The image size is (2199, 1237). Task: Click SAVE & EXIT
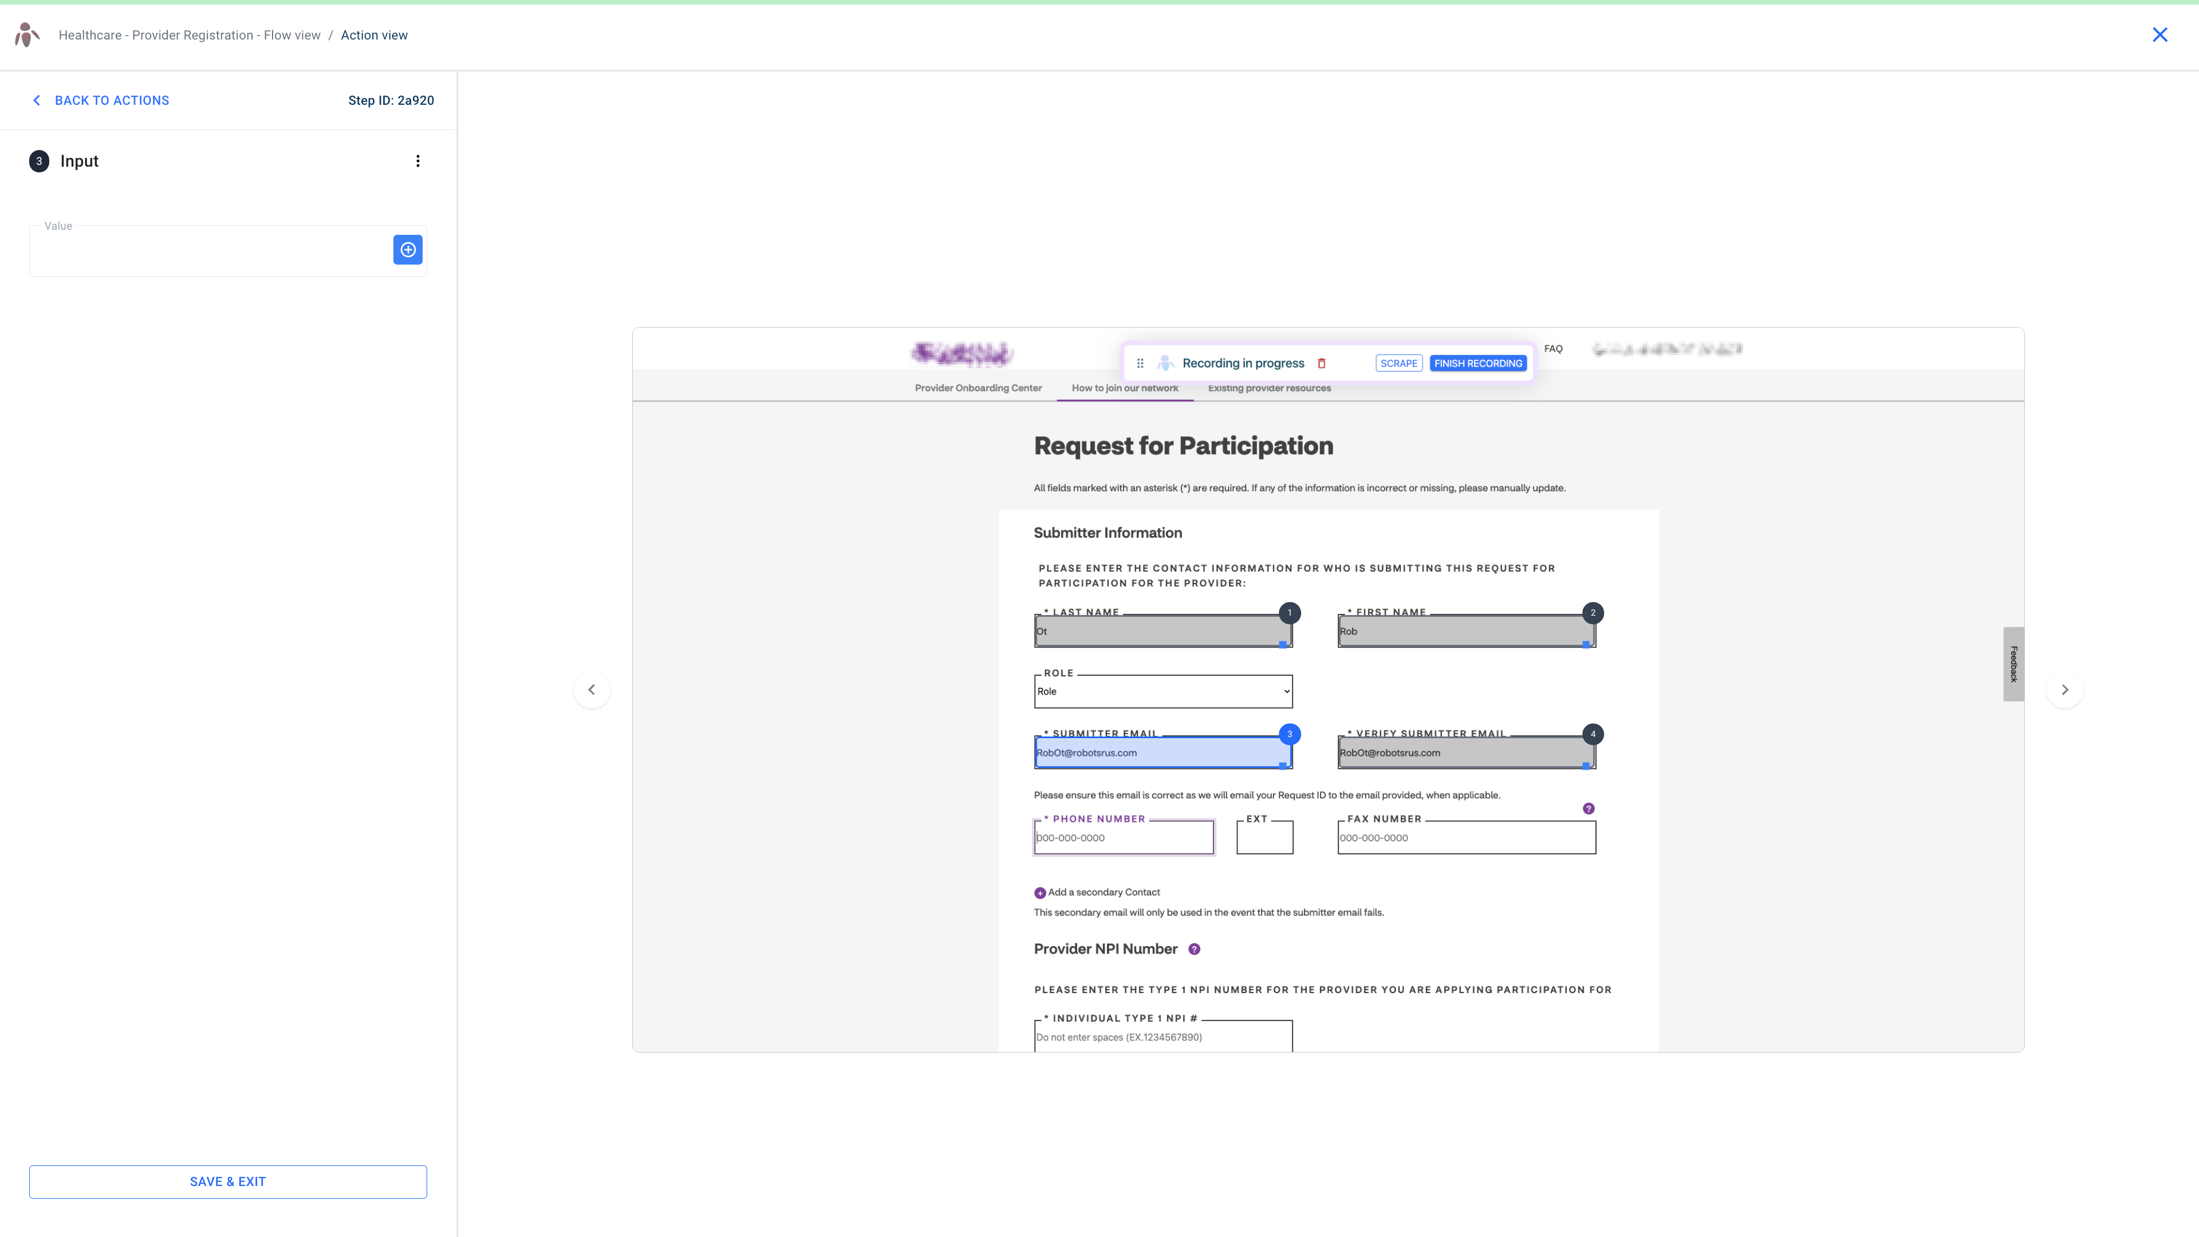pyautogui.click(x=227, y=1181)
